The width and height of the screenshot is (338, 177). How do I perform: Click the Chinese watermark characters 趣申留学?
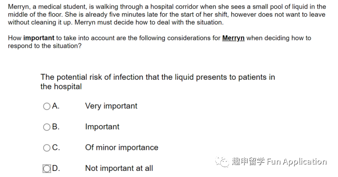[248, 161]
